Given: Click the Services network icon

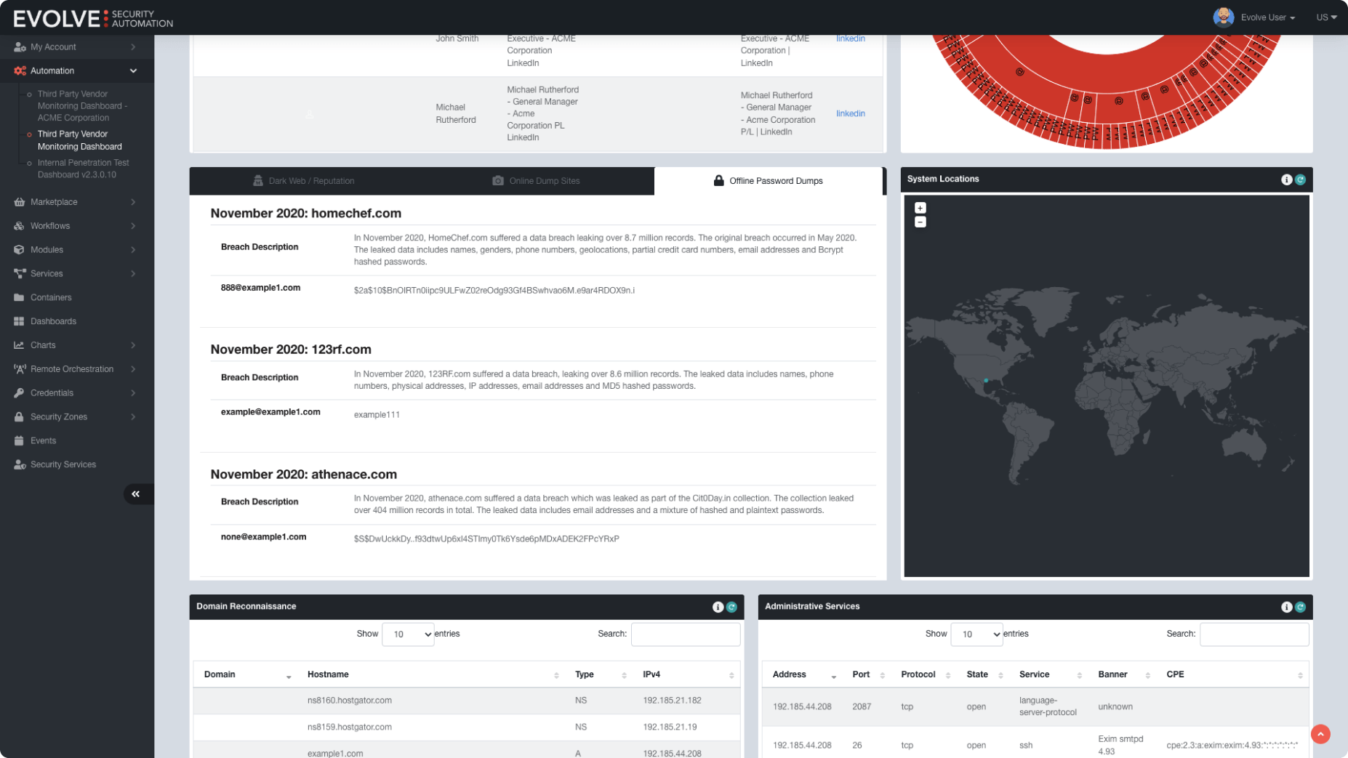Looking at the screenshot, I should click(20, 274).
